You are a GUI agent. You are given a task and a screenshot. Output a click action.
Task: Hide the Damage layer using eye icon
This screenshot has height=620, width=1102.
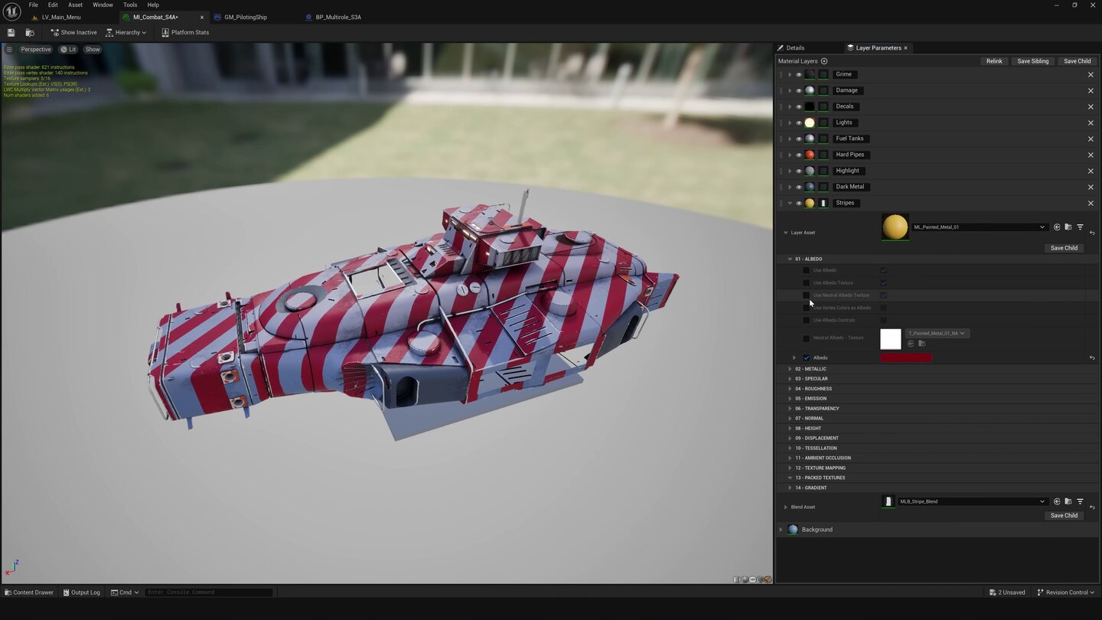click(x=798, y=90)
